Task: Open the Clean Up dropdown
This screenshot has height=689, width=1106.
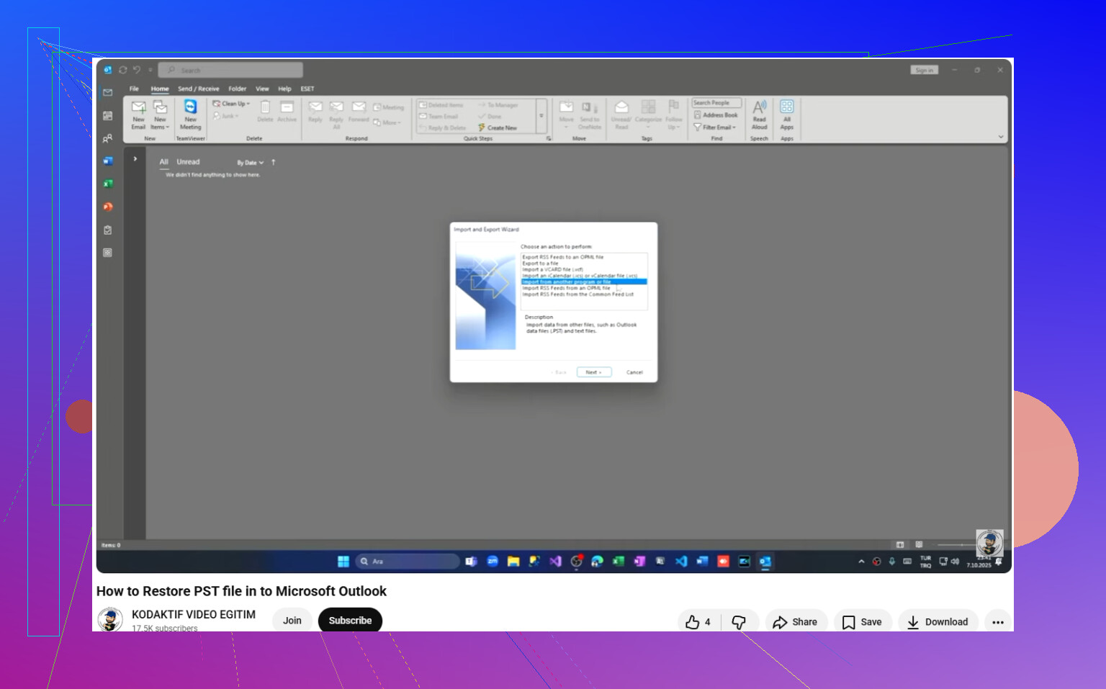Action: [x=231, y=104]
